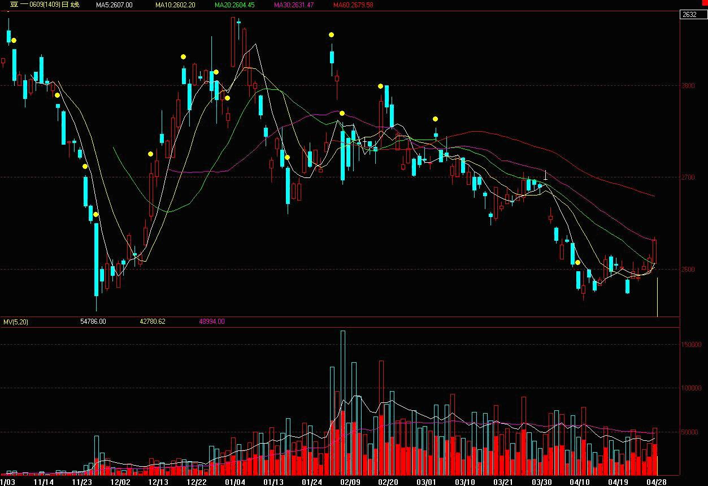Select the MA5:2607.00 moving average label
The image size is (708, 486).
coord(114,5)
